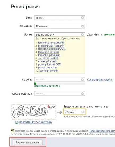Click the password strength indicator bar

click(x=60, y=84)
